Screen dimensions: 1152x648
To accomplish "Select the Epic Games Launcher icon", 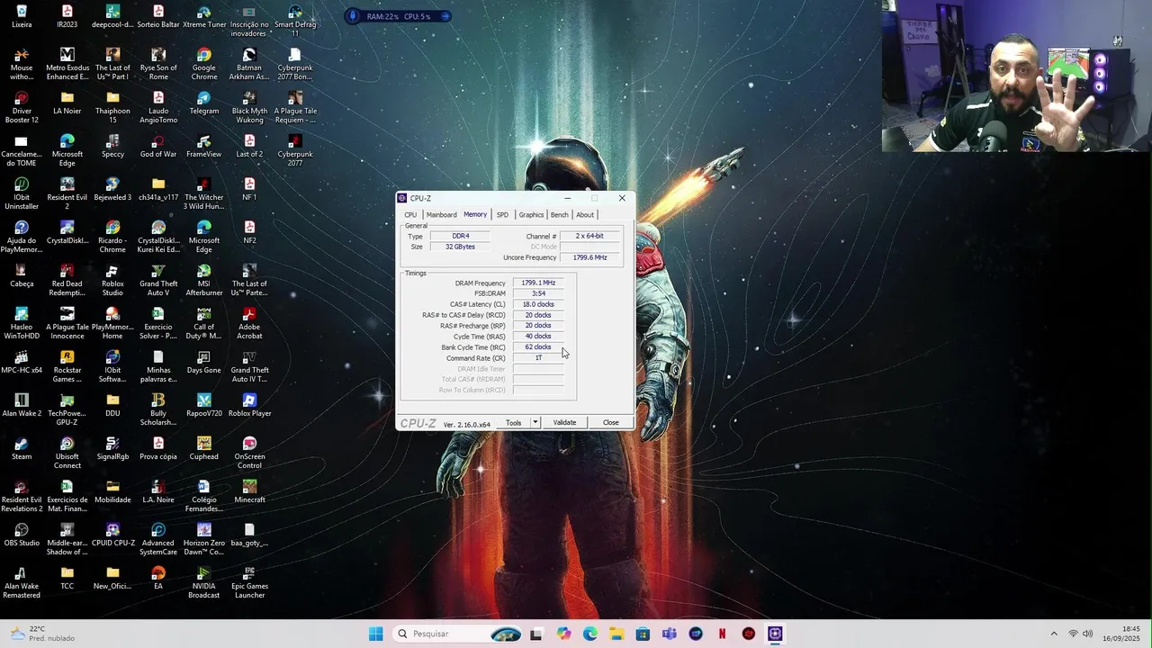I will (249, 583).
